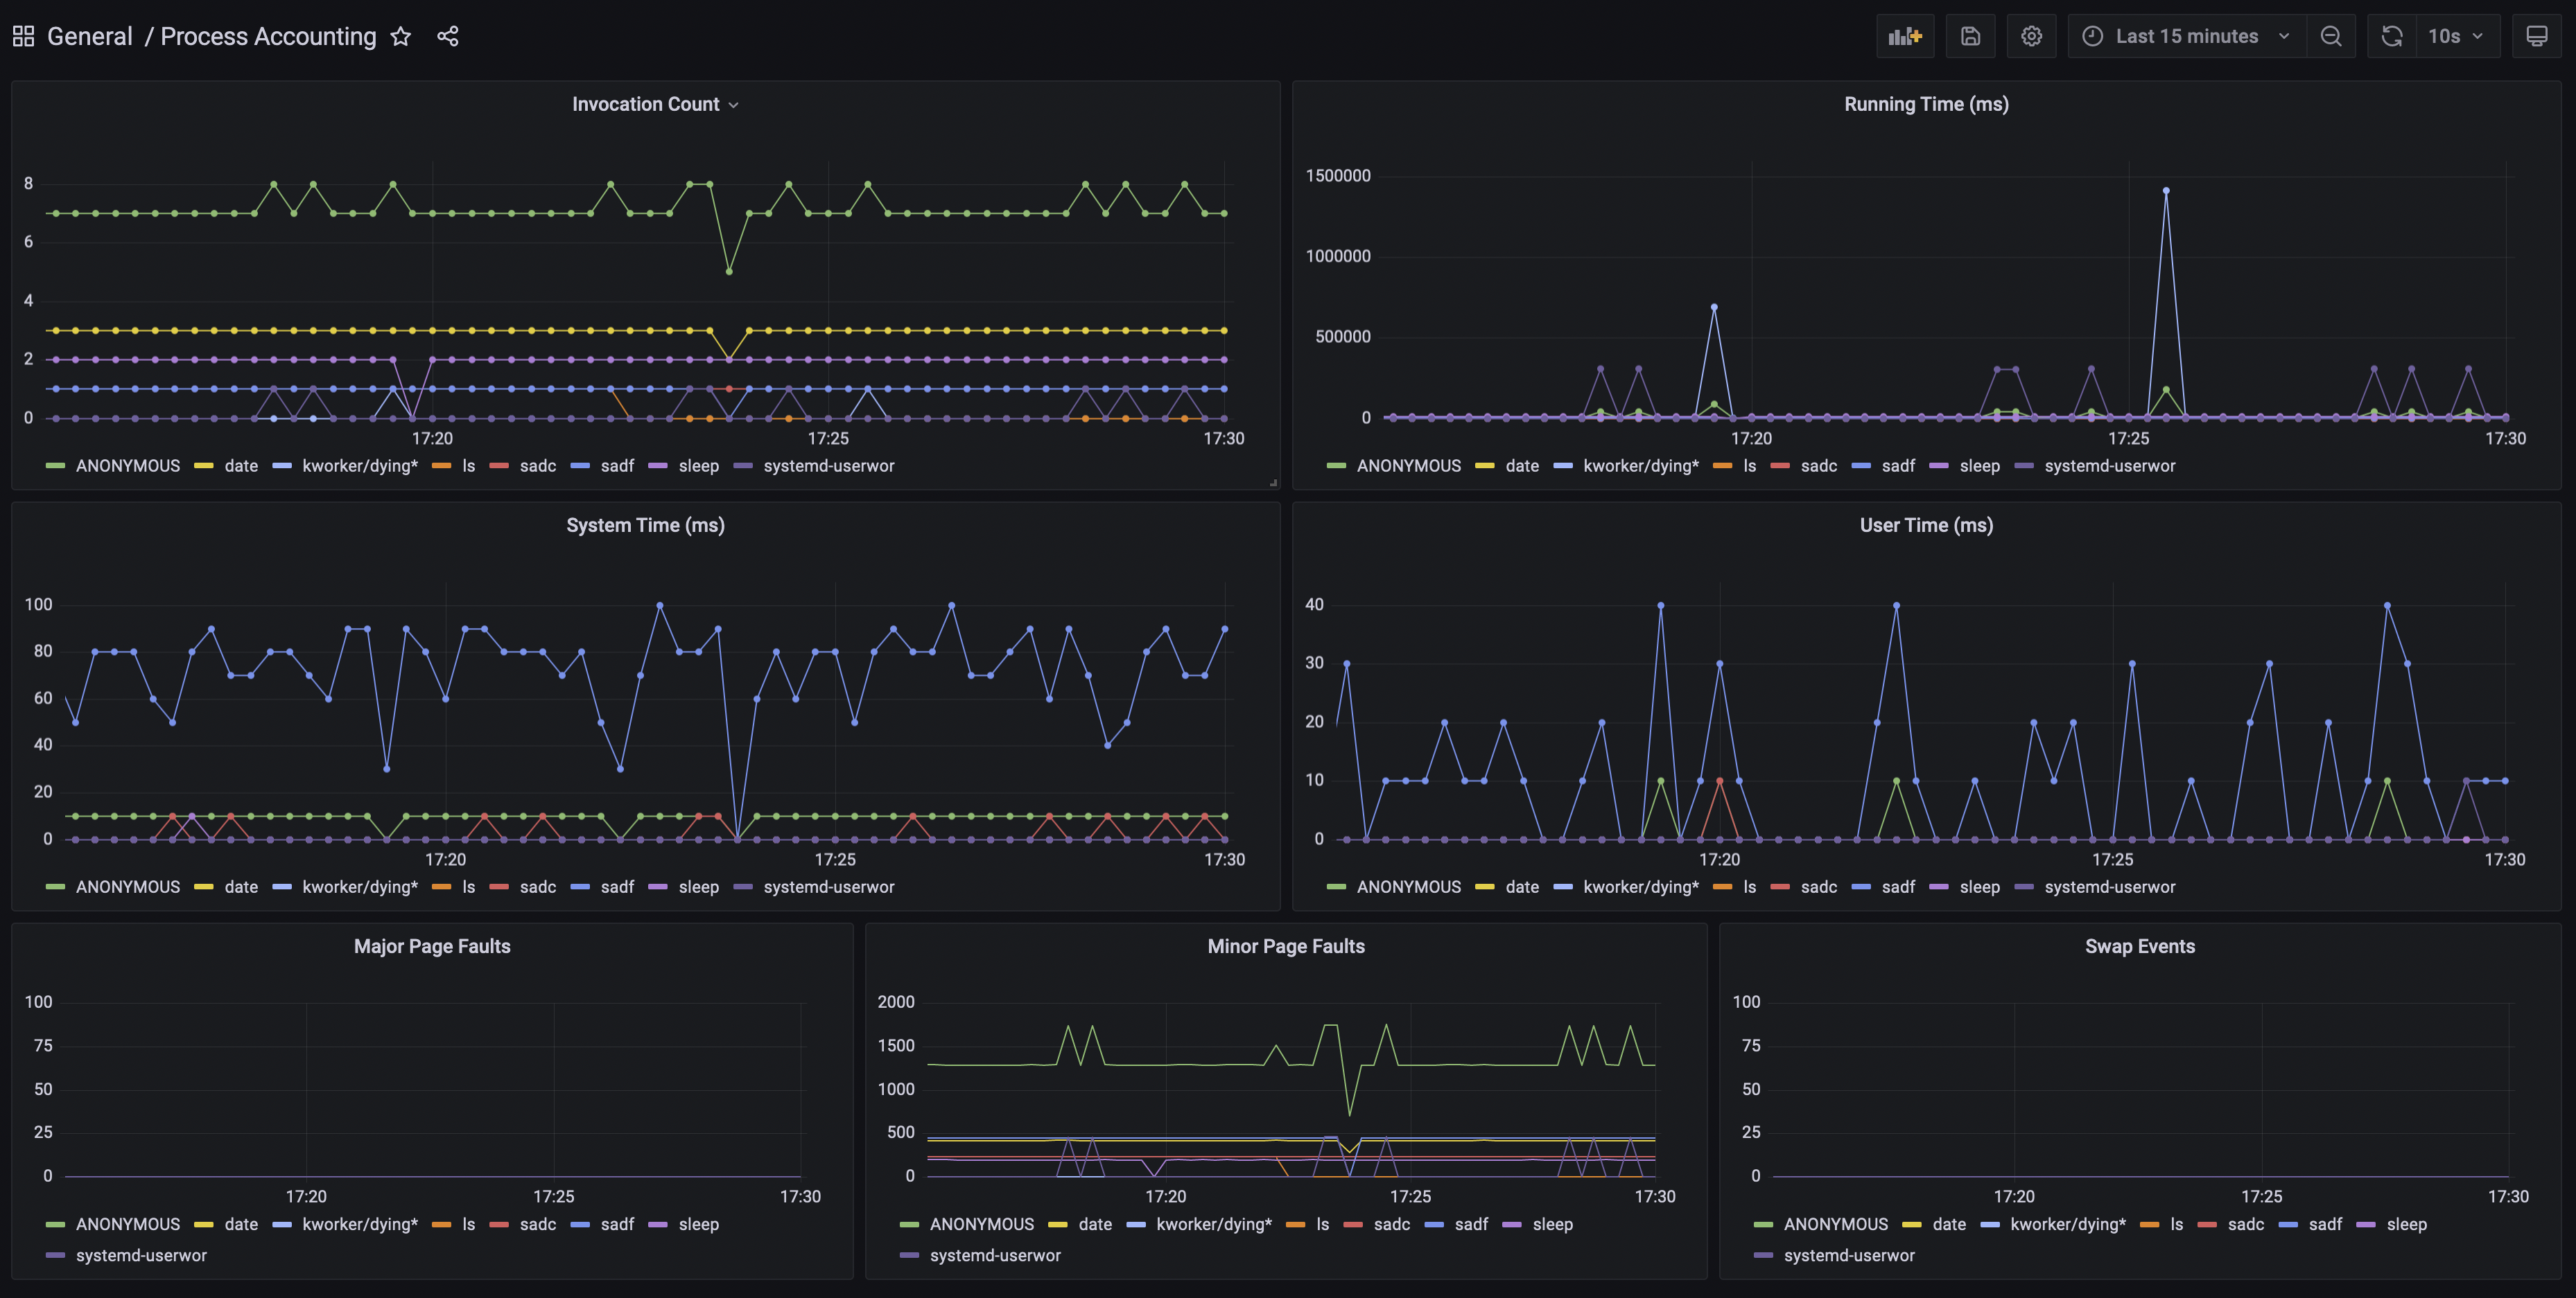Open the Running Time (ms) panel title menu
Image resolution: width=2576 pixels, height=1298 pixels.
(1925, 104)
